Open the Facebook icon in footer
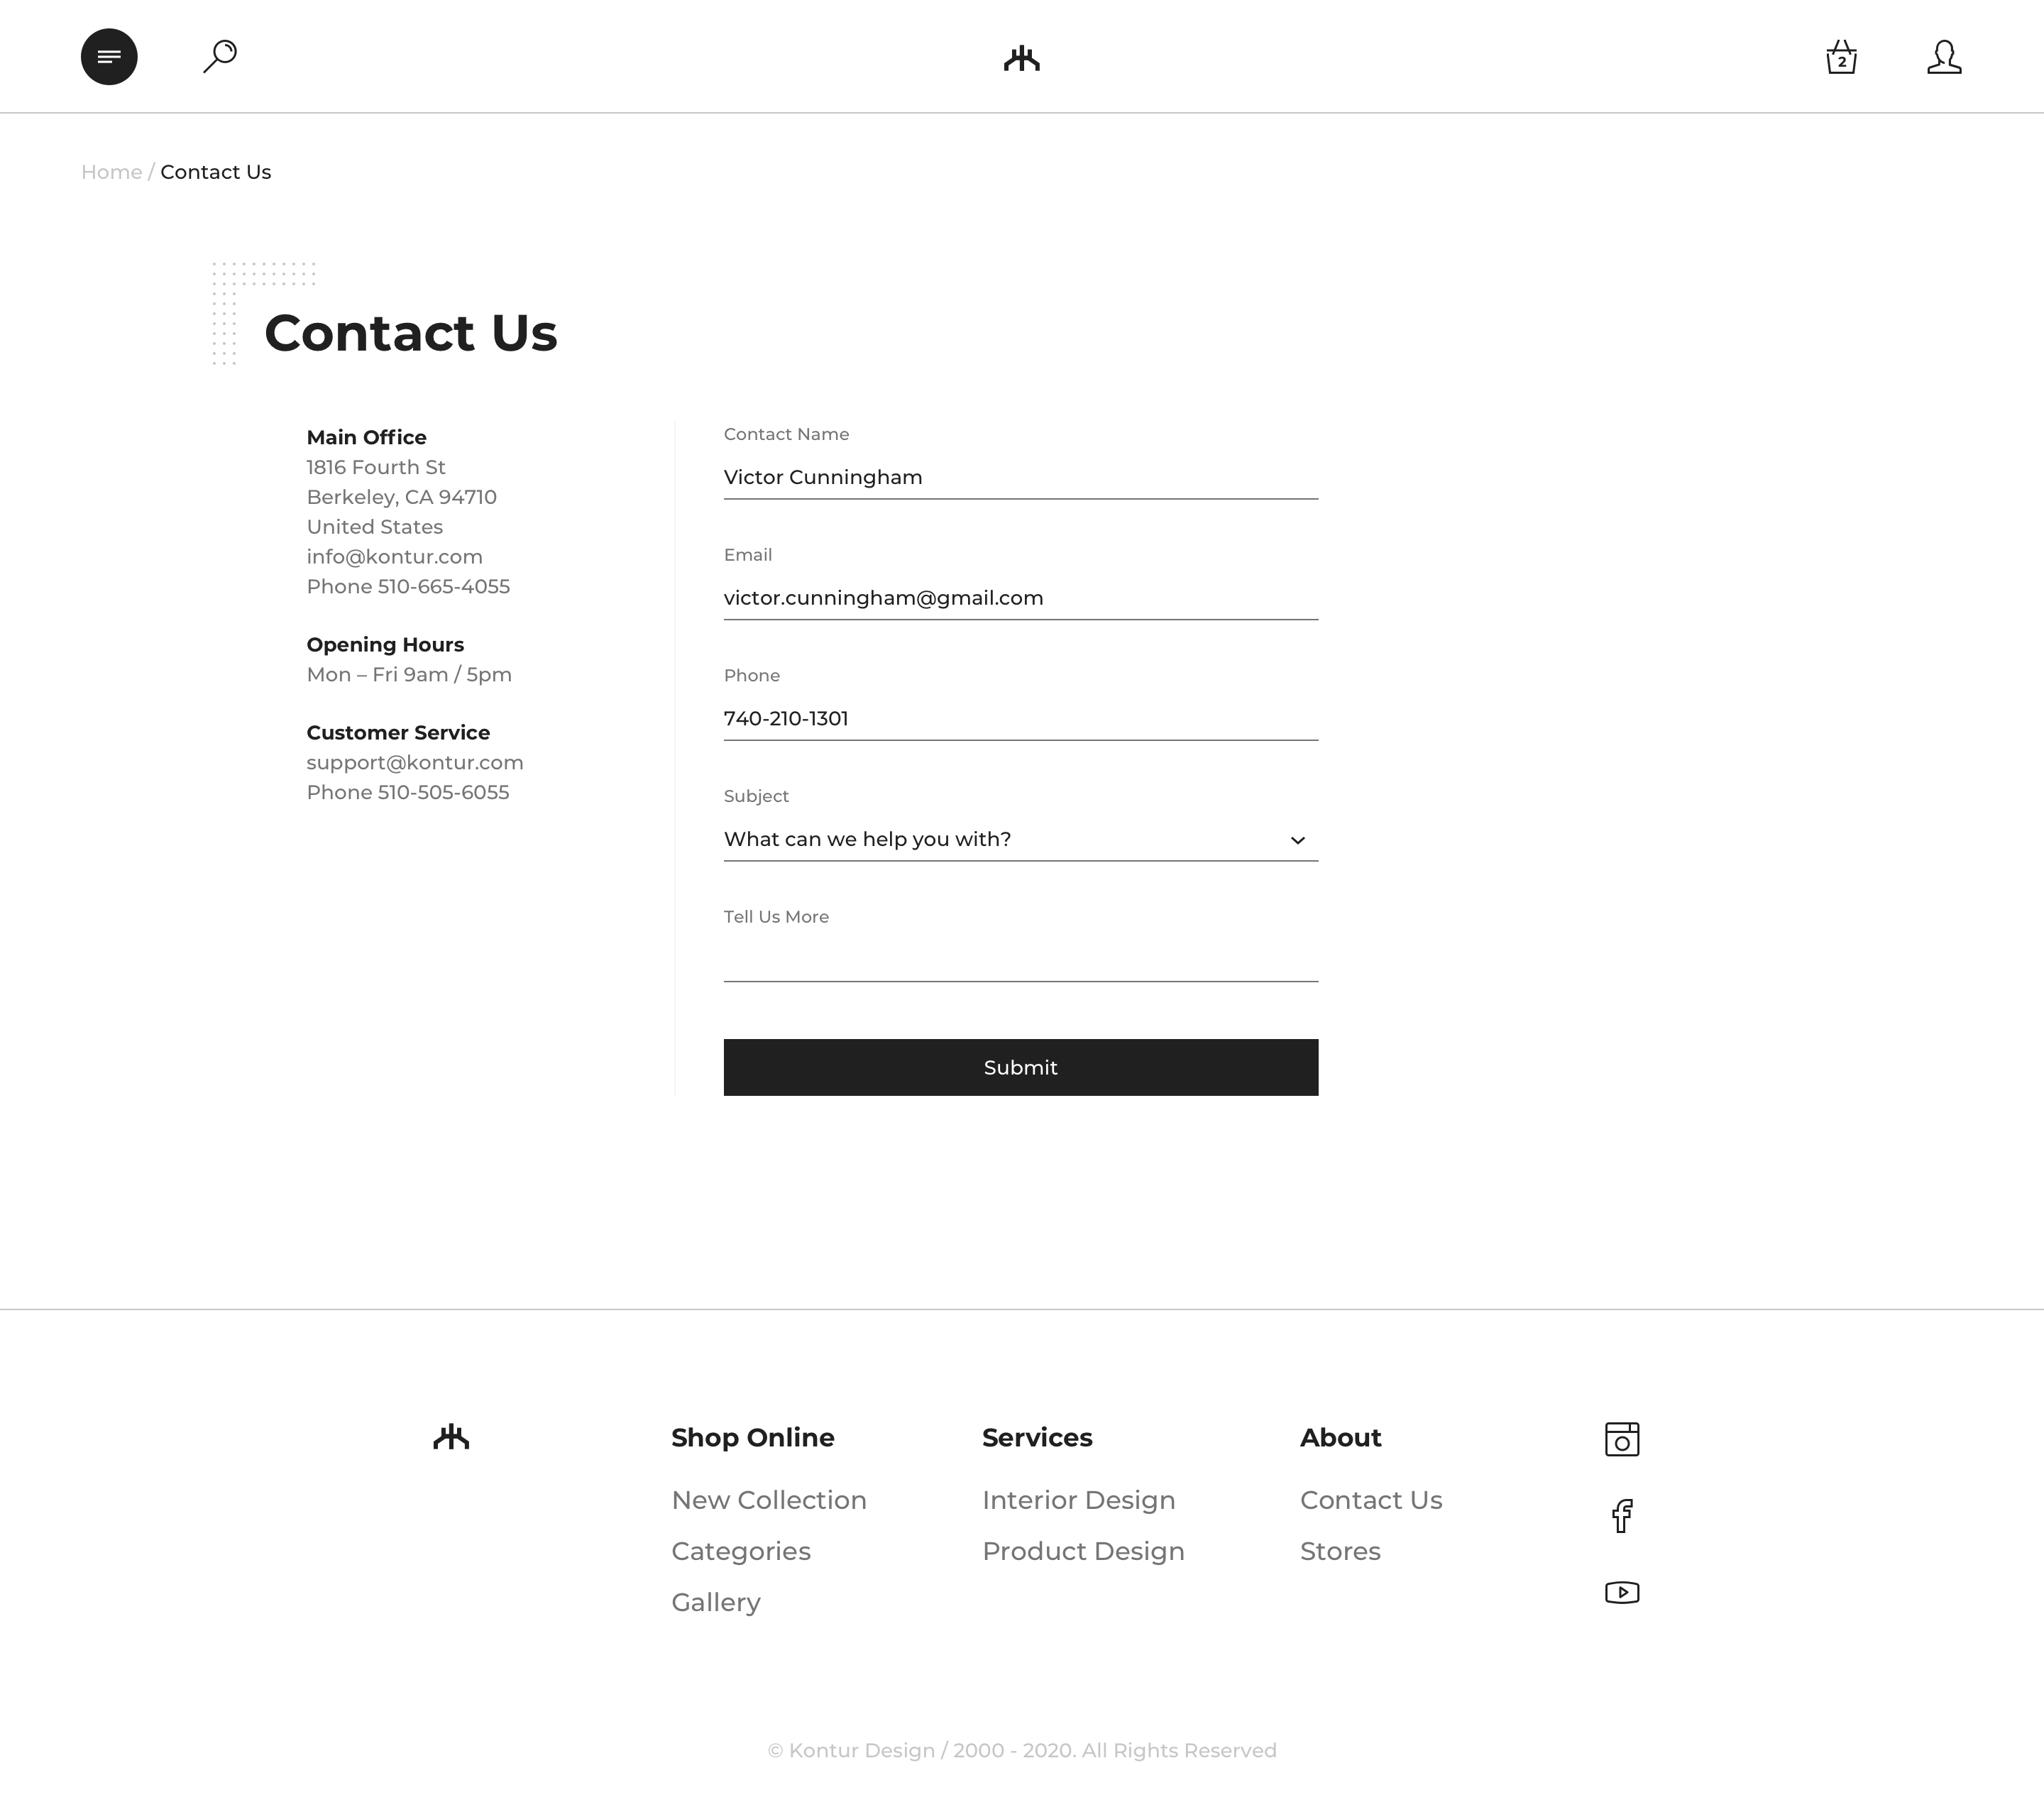Viewport: 2044px width, 1807px height. [1621, 1516]
